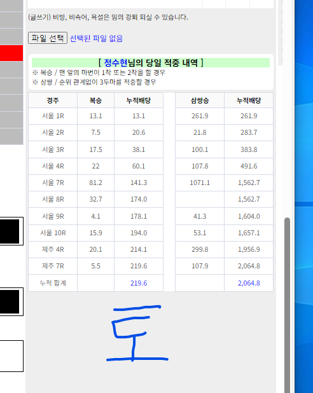Select the 서울 1R race cell
The image size is (313, 393).
[x=53, y=116]
